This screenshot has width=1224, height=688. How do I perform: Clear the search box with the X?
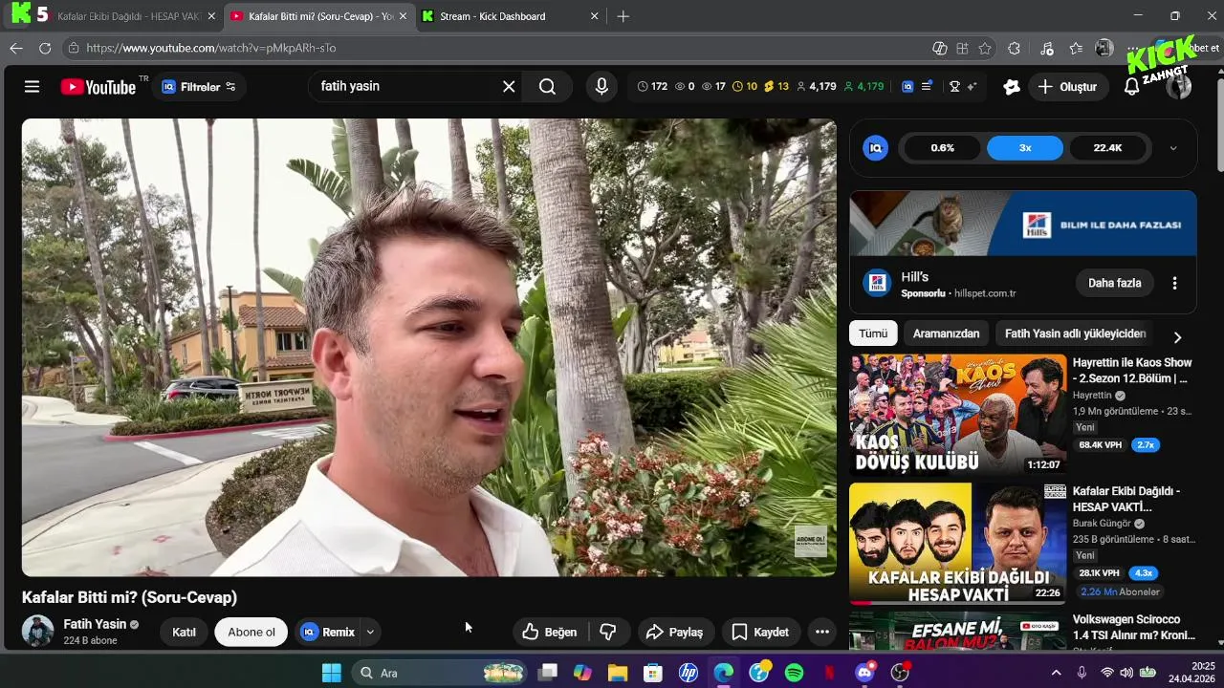point(509,87)
